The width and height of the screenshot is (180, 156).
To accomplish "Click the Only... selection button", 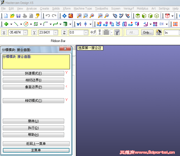I will (147, 32).
